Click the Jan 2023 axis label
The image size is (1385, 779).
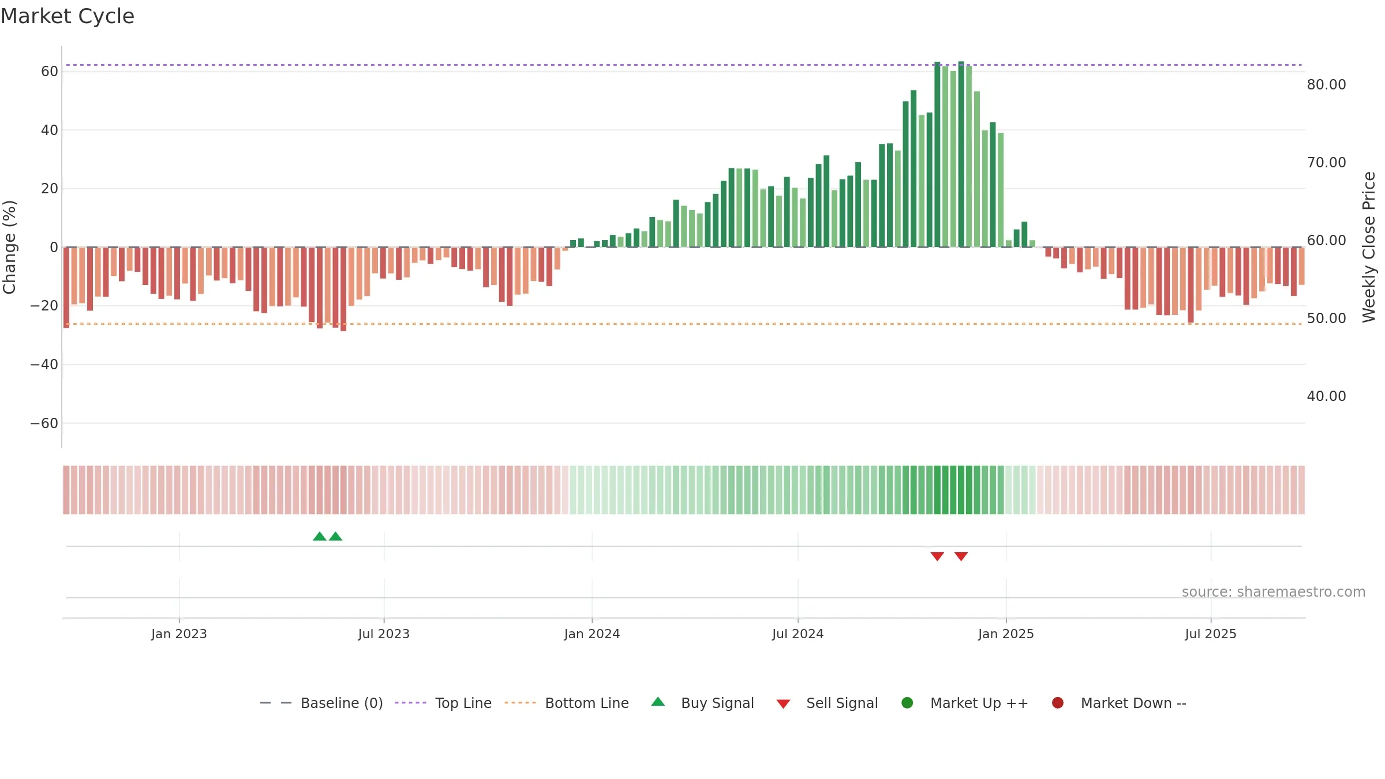pyautogui.click(x=179, y=634)
